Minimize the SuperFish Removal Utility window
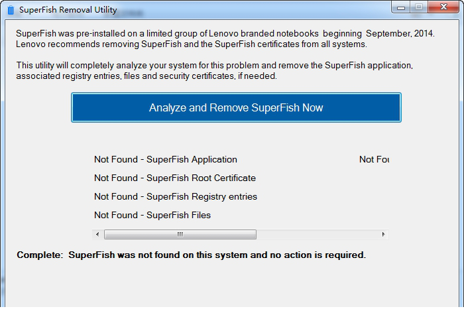 point(401,7)
